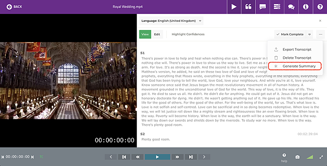Select Generate Summary from the menu
The height and width of the screenshot is (166, 327).
coord(295,66)
